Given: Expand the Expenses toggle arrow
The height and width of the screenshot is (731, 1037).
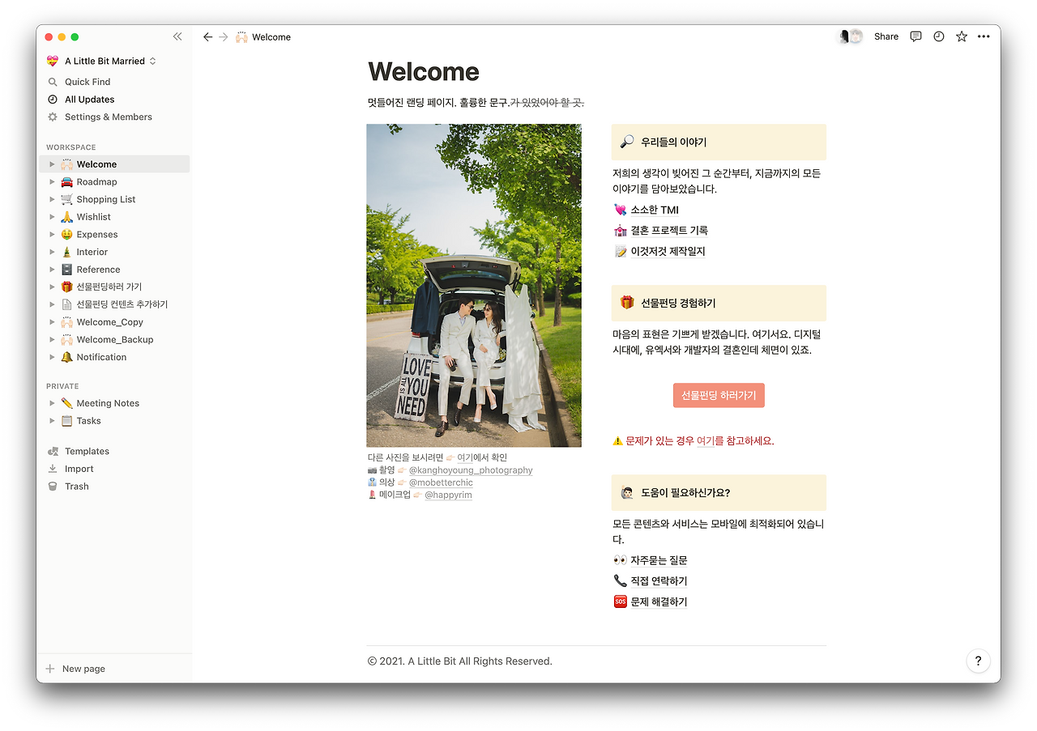Looking at the screenshot, I should tap(52, 235).
